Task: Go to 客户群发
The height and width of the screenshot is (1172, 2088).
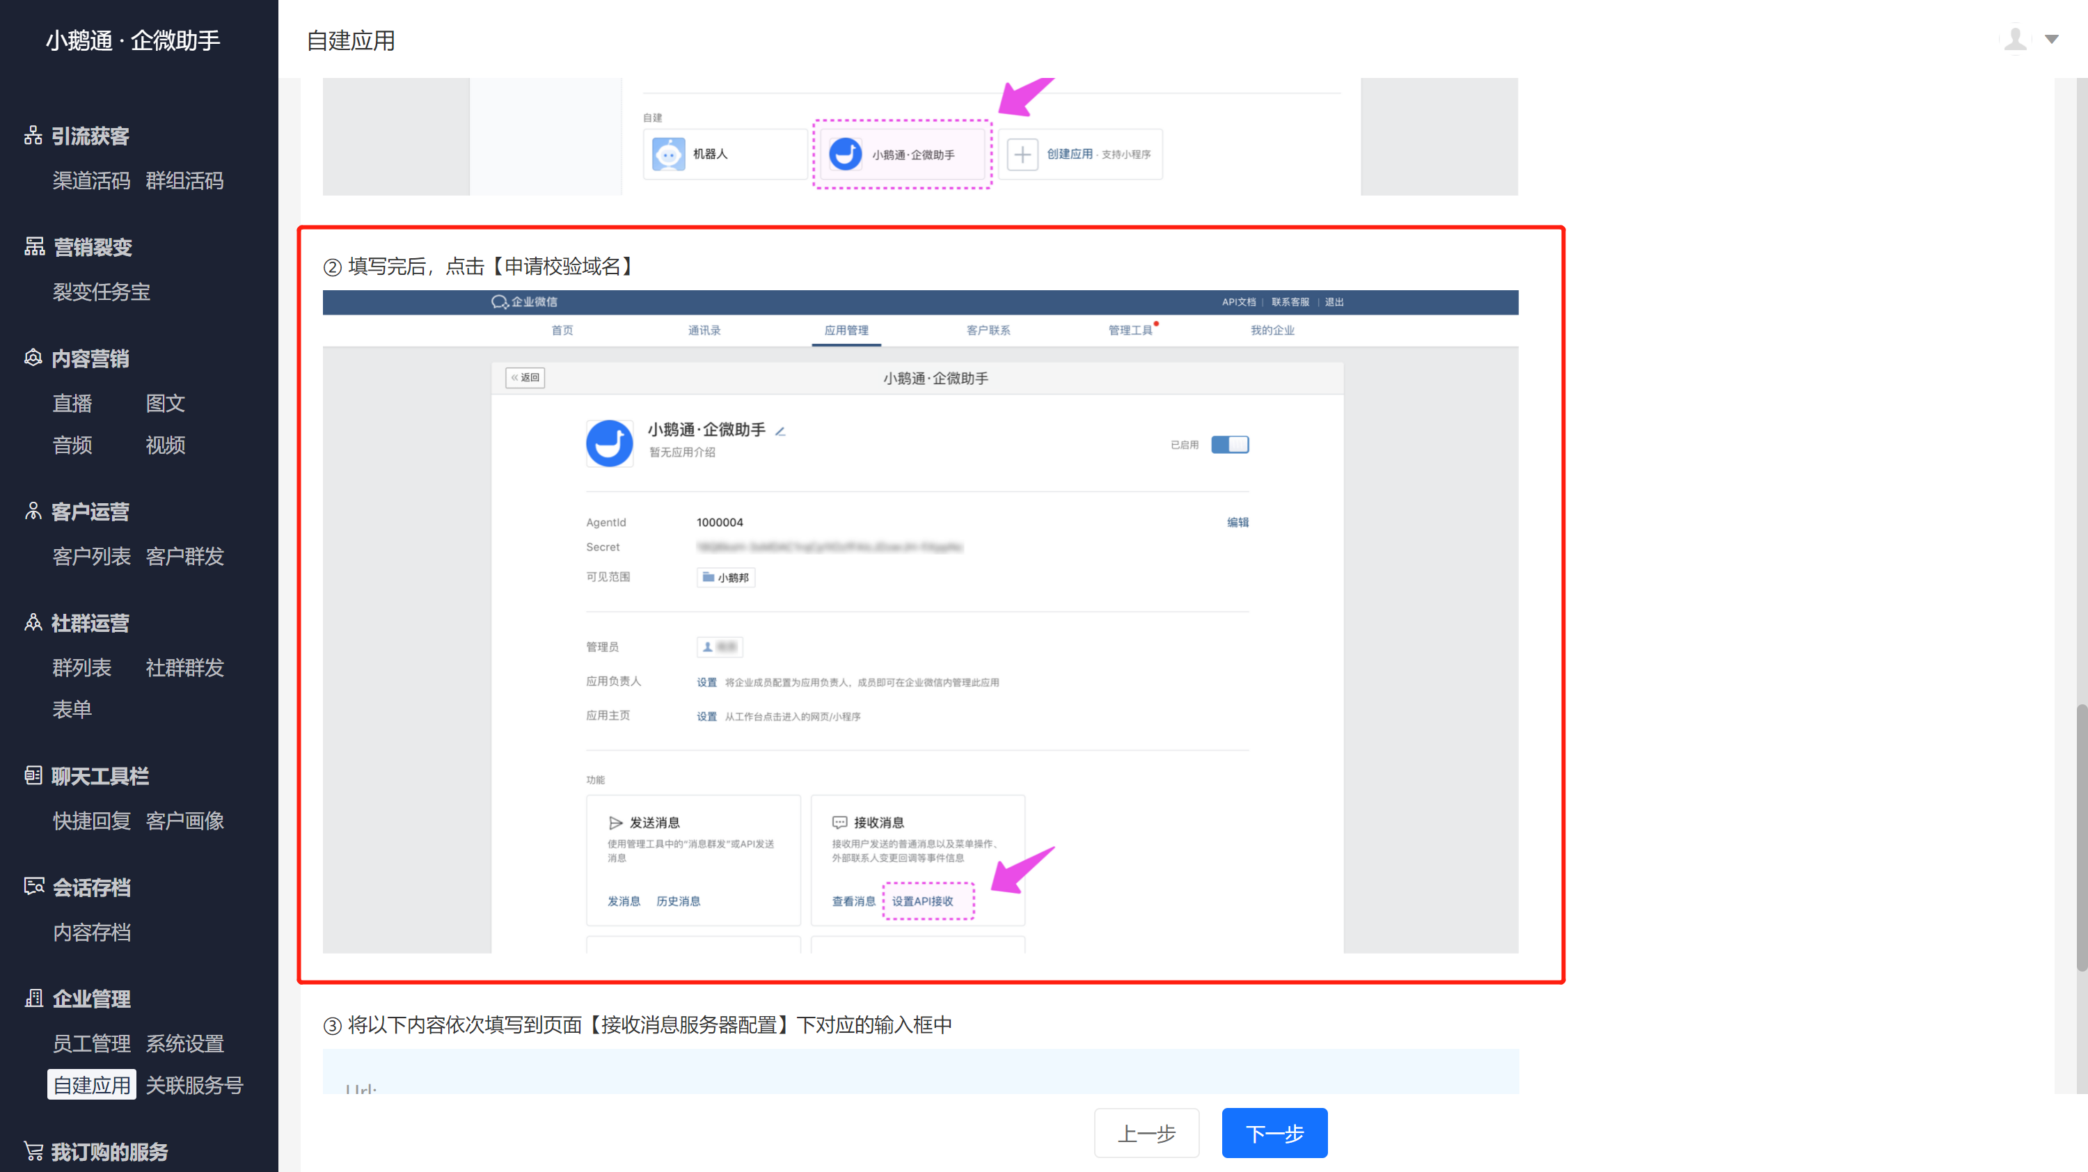Action: 185,556
